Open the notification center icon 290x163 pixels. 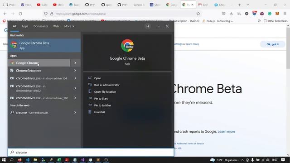tap(283, 160)
